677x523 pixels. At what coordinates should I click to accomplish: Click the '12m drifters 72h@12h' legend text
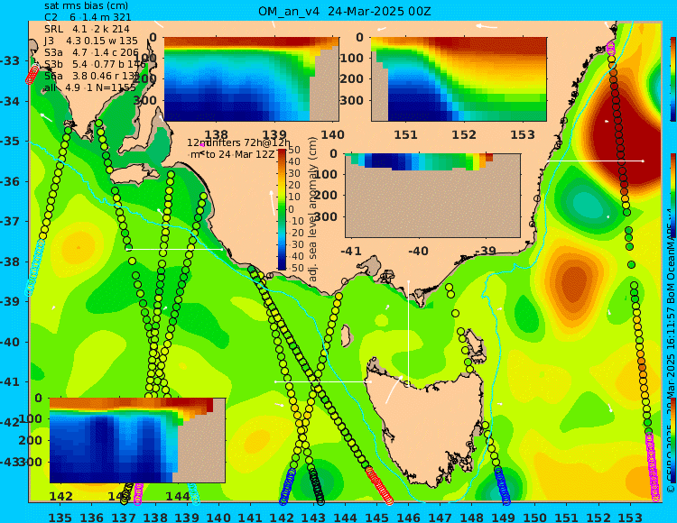point(239,142)
